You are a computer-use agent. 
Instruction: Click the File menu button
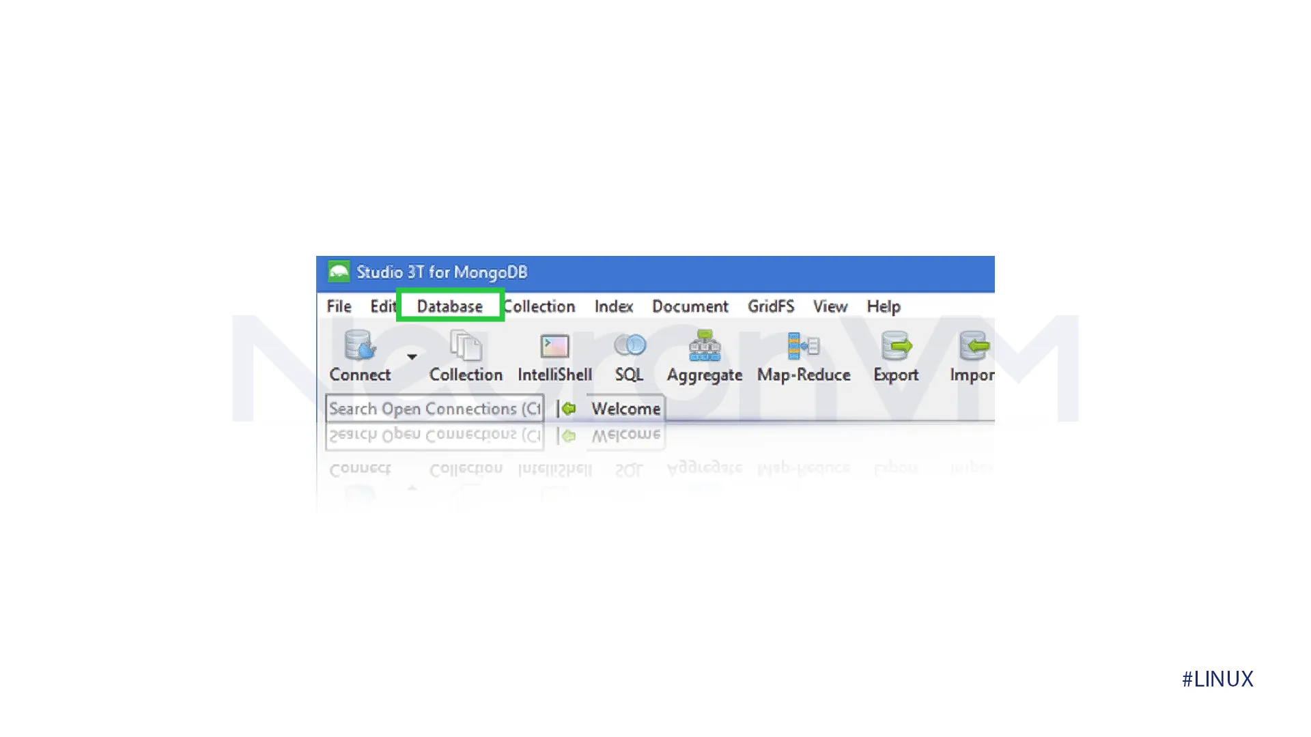pos(339,306)
